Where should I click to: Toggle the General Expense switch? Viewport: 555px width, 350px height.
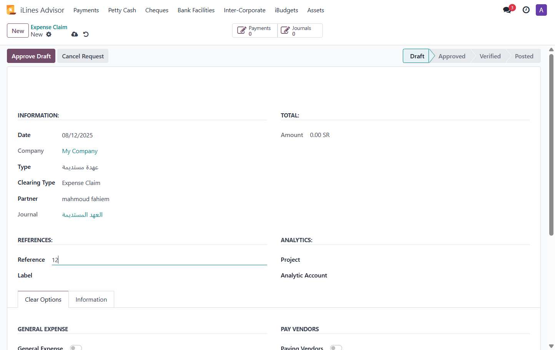coord(76,348)
